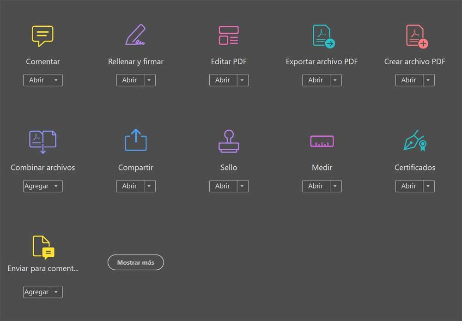Open the Medir dropdown arrow
The image size is (462, 321).
pyautogui.click(x=335, y=186)
